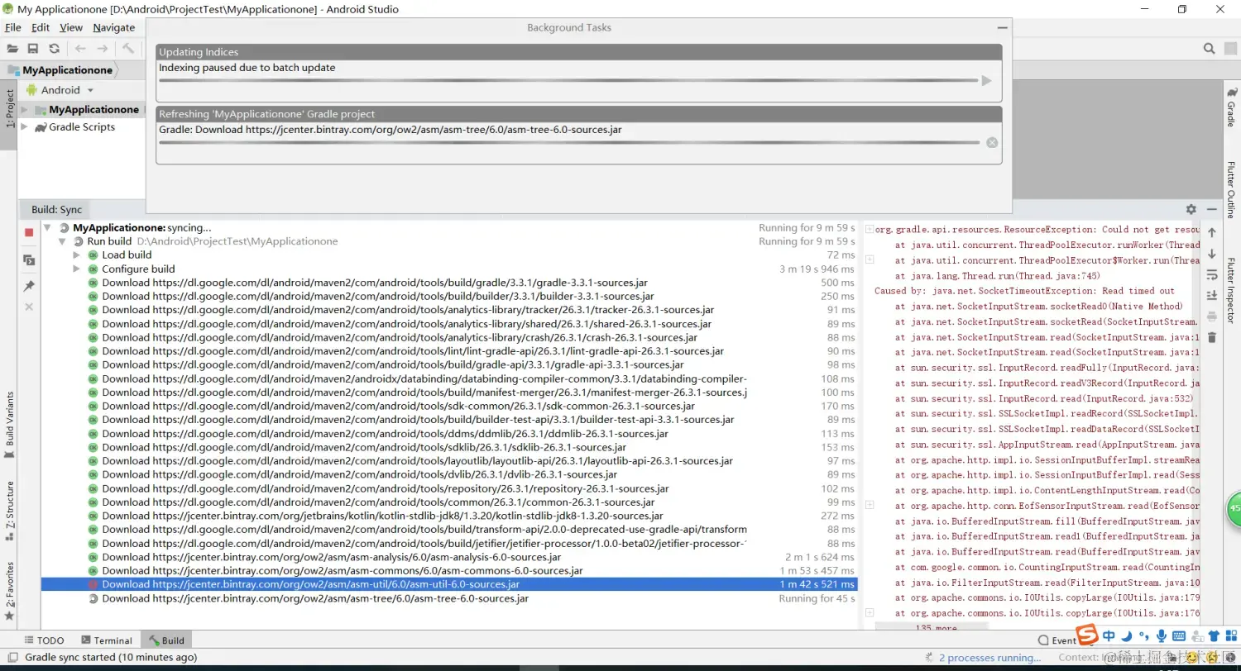
Task: Resume the paused indexing task
Action: click(986, 80)
